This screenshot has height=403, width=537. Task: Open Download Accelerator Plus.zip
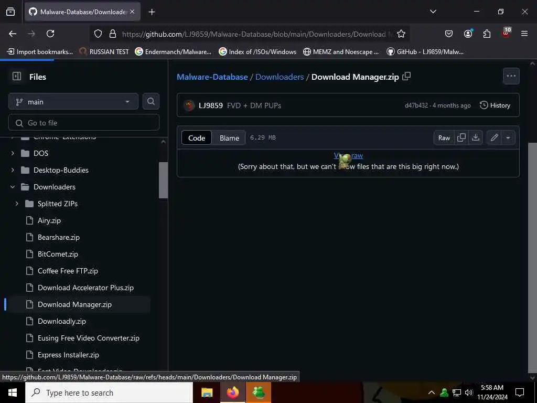point(85,288)
